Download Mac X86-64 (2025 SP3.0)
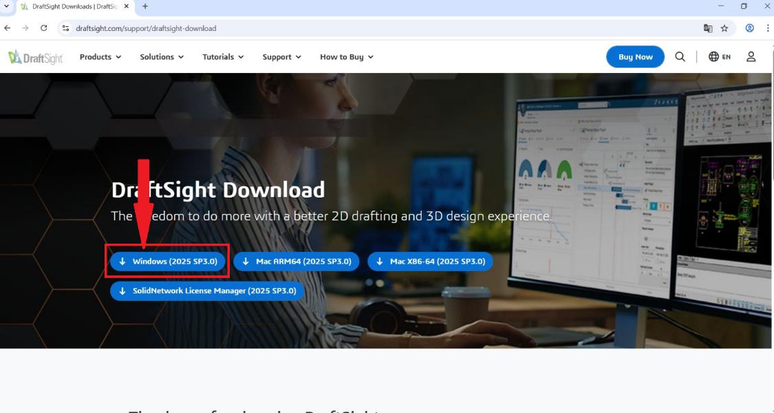The image size is (774, 413). (431, 262)
